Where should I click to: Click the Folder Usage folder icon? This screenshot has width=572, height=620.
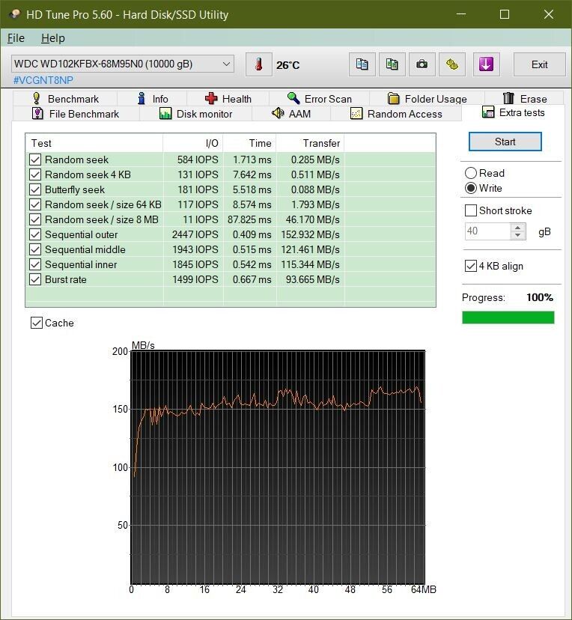coord(393,98)
